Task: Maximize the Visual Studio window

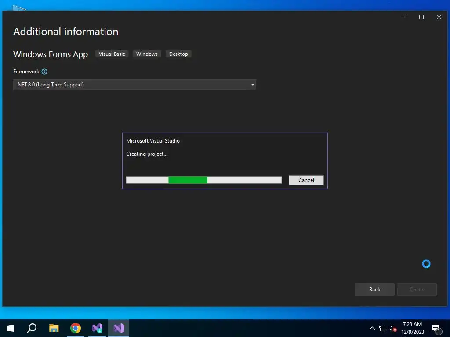Action: pyautogui.click(x=421, y=17)
